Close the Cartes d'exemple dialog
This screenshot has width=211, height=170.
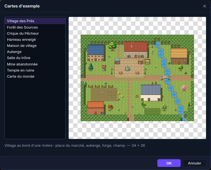pyautogui.click(x=205, y=6)
